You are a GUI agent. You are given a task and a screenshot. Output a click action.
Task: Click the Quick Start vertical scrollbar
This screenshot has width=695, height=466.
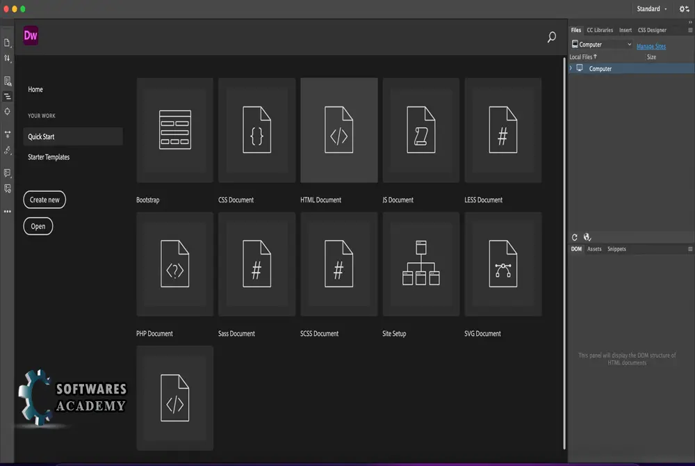[564, 252]
